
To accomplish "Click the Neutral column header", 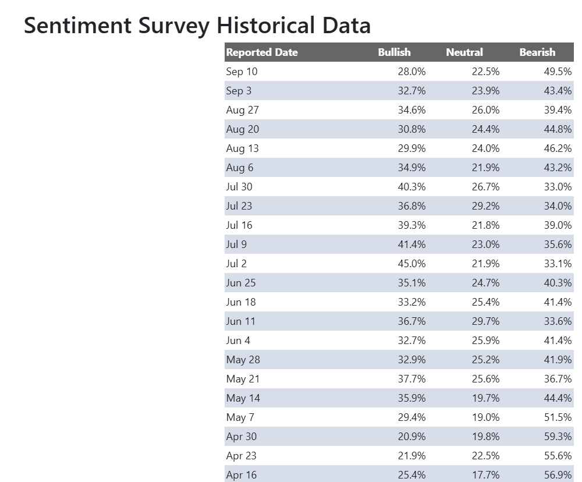I will pos(464,52).
